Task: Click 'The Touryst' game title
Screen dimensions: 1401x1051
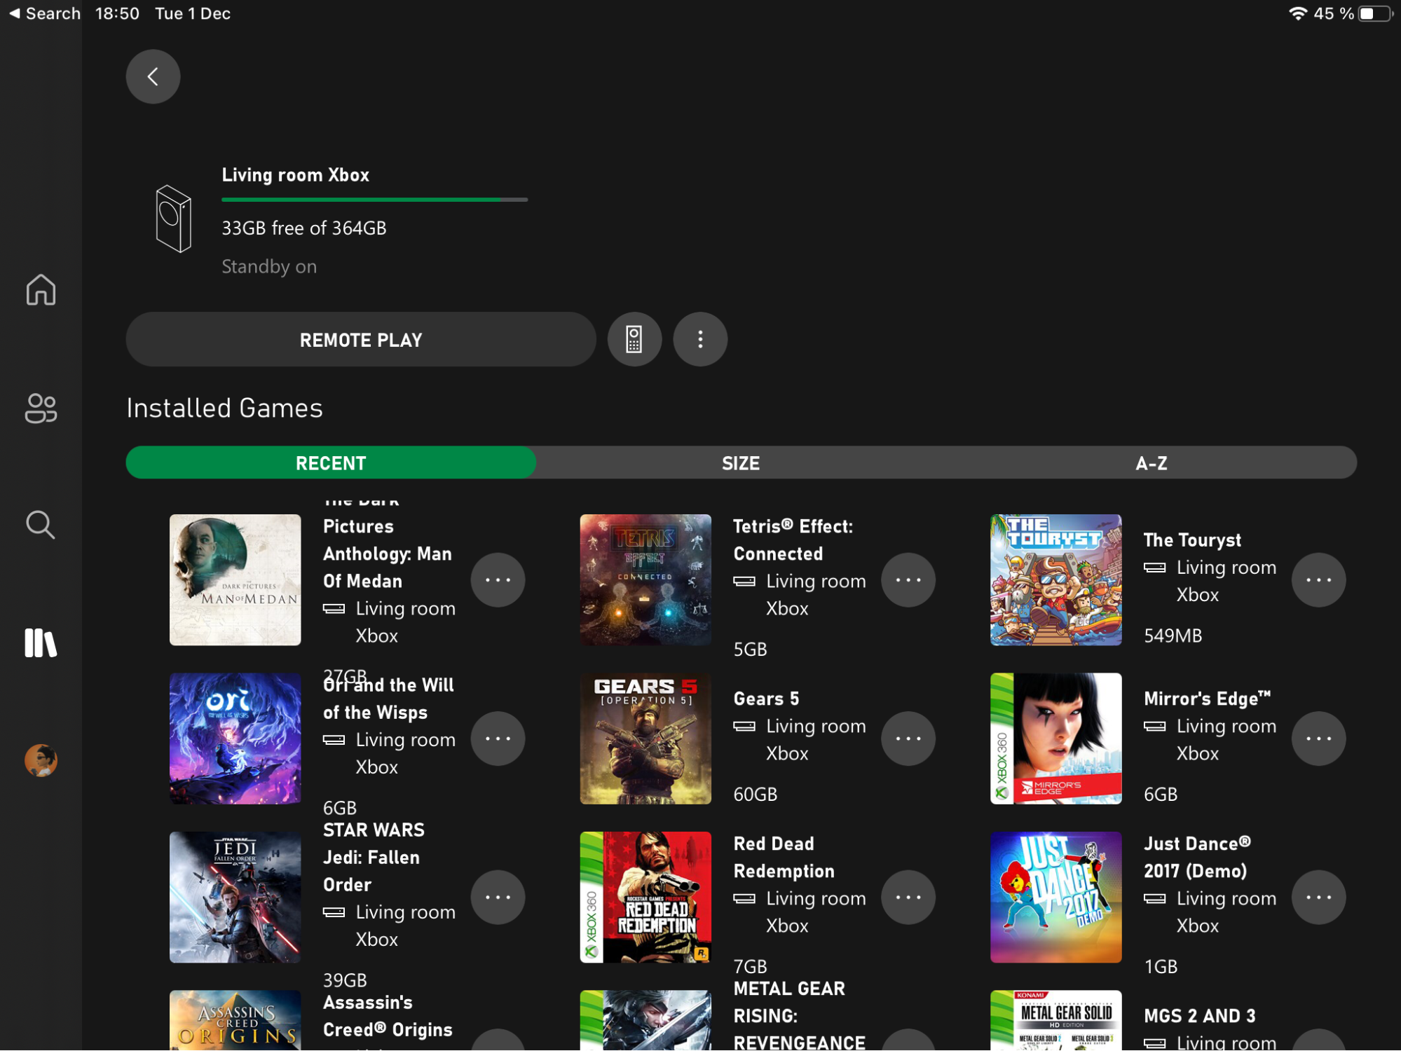Action: pos(1192,540)
